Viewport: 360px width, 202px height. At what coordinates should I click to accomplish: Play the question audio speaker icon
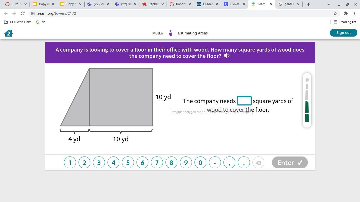point(227,56)
